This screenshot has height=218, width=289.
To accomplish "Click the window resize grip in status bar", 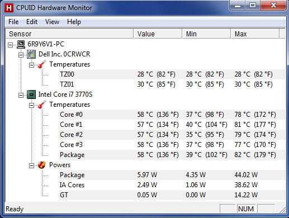I will coord(283,210).
